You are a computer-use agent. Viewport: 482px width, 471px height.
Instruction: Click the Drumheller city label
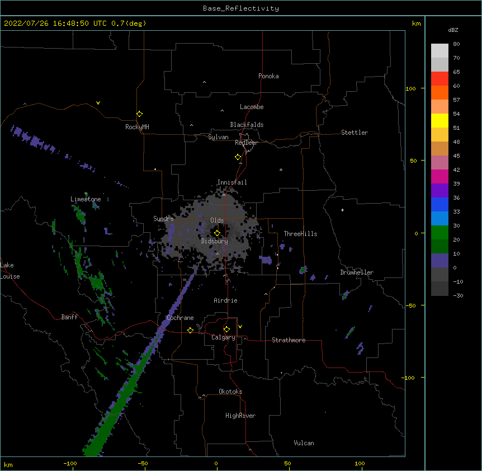[x=357, y=272]
